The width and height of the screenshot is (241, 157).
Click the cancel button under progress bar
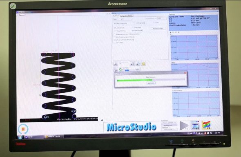[x=151, y=83]
